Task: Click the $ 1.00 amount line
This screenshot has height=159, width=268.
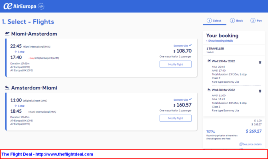Action: coord(258,121)
